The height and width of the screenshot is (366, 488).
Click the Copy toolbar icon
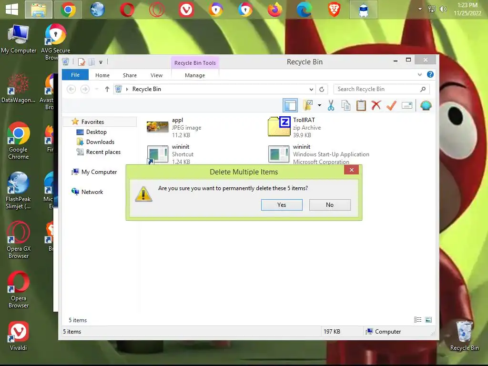tap(346, 105)
